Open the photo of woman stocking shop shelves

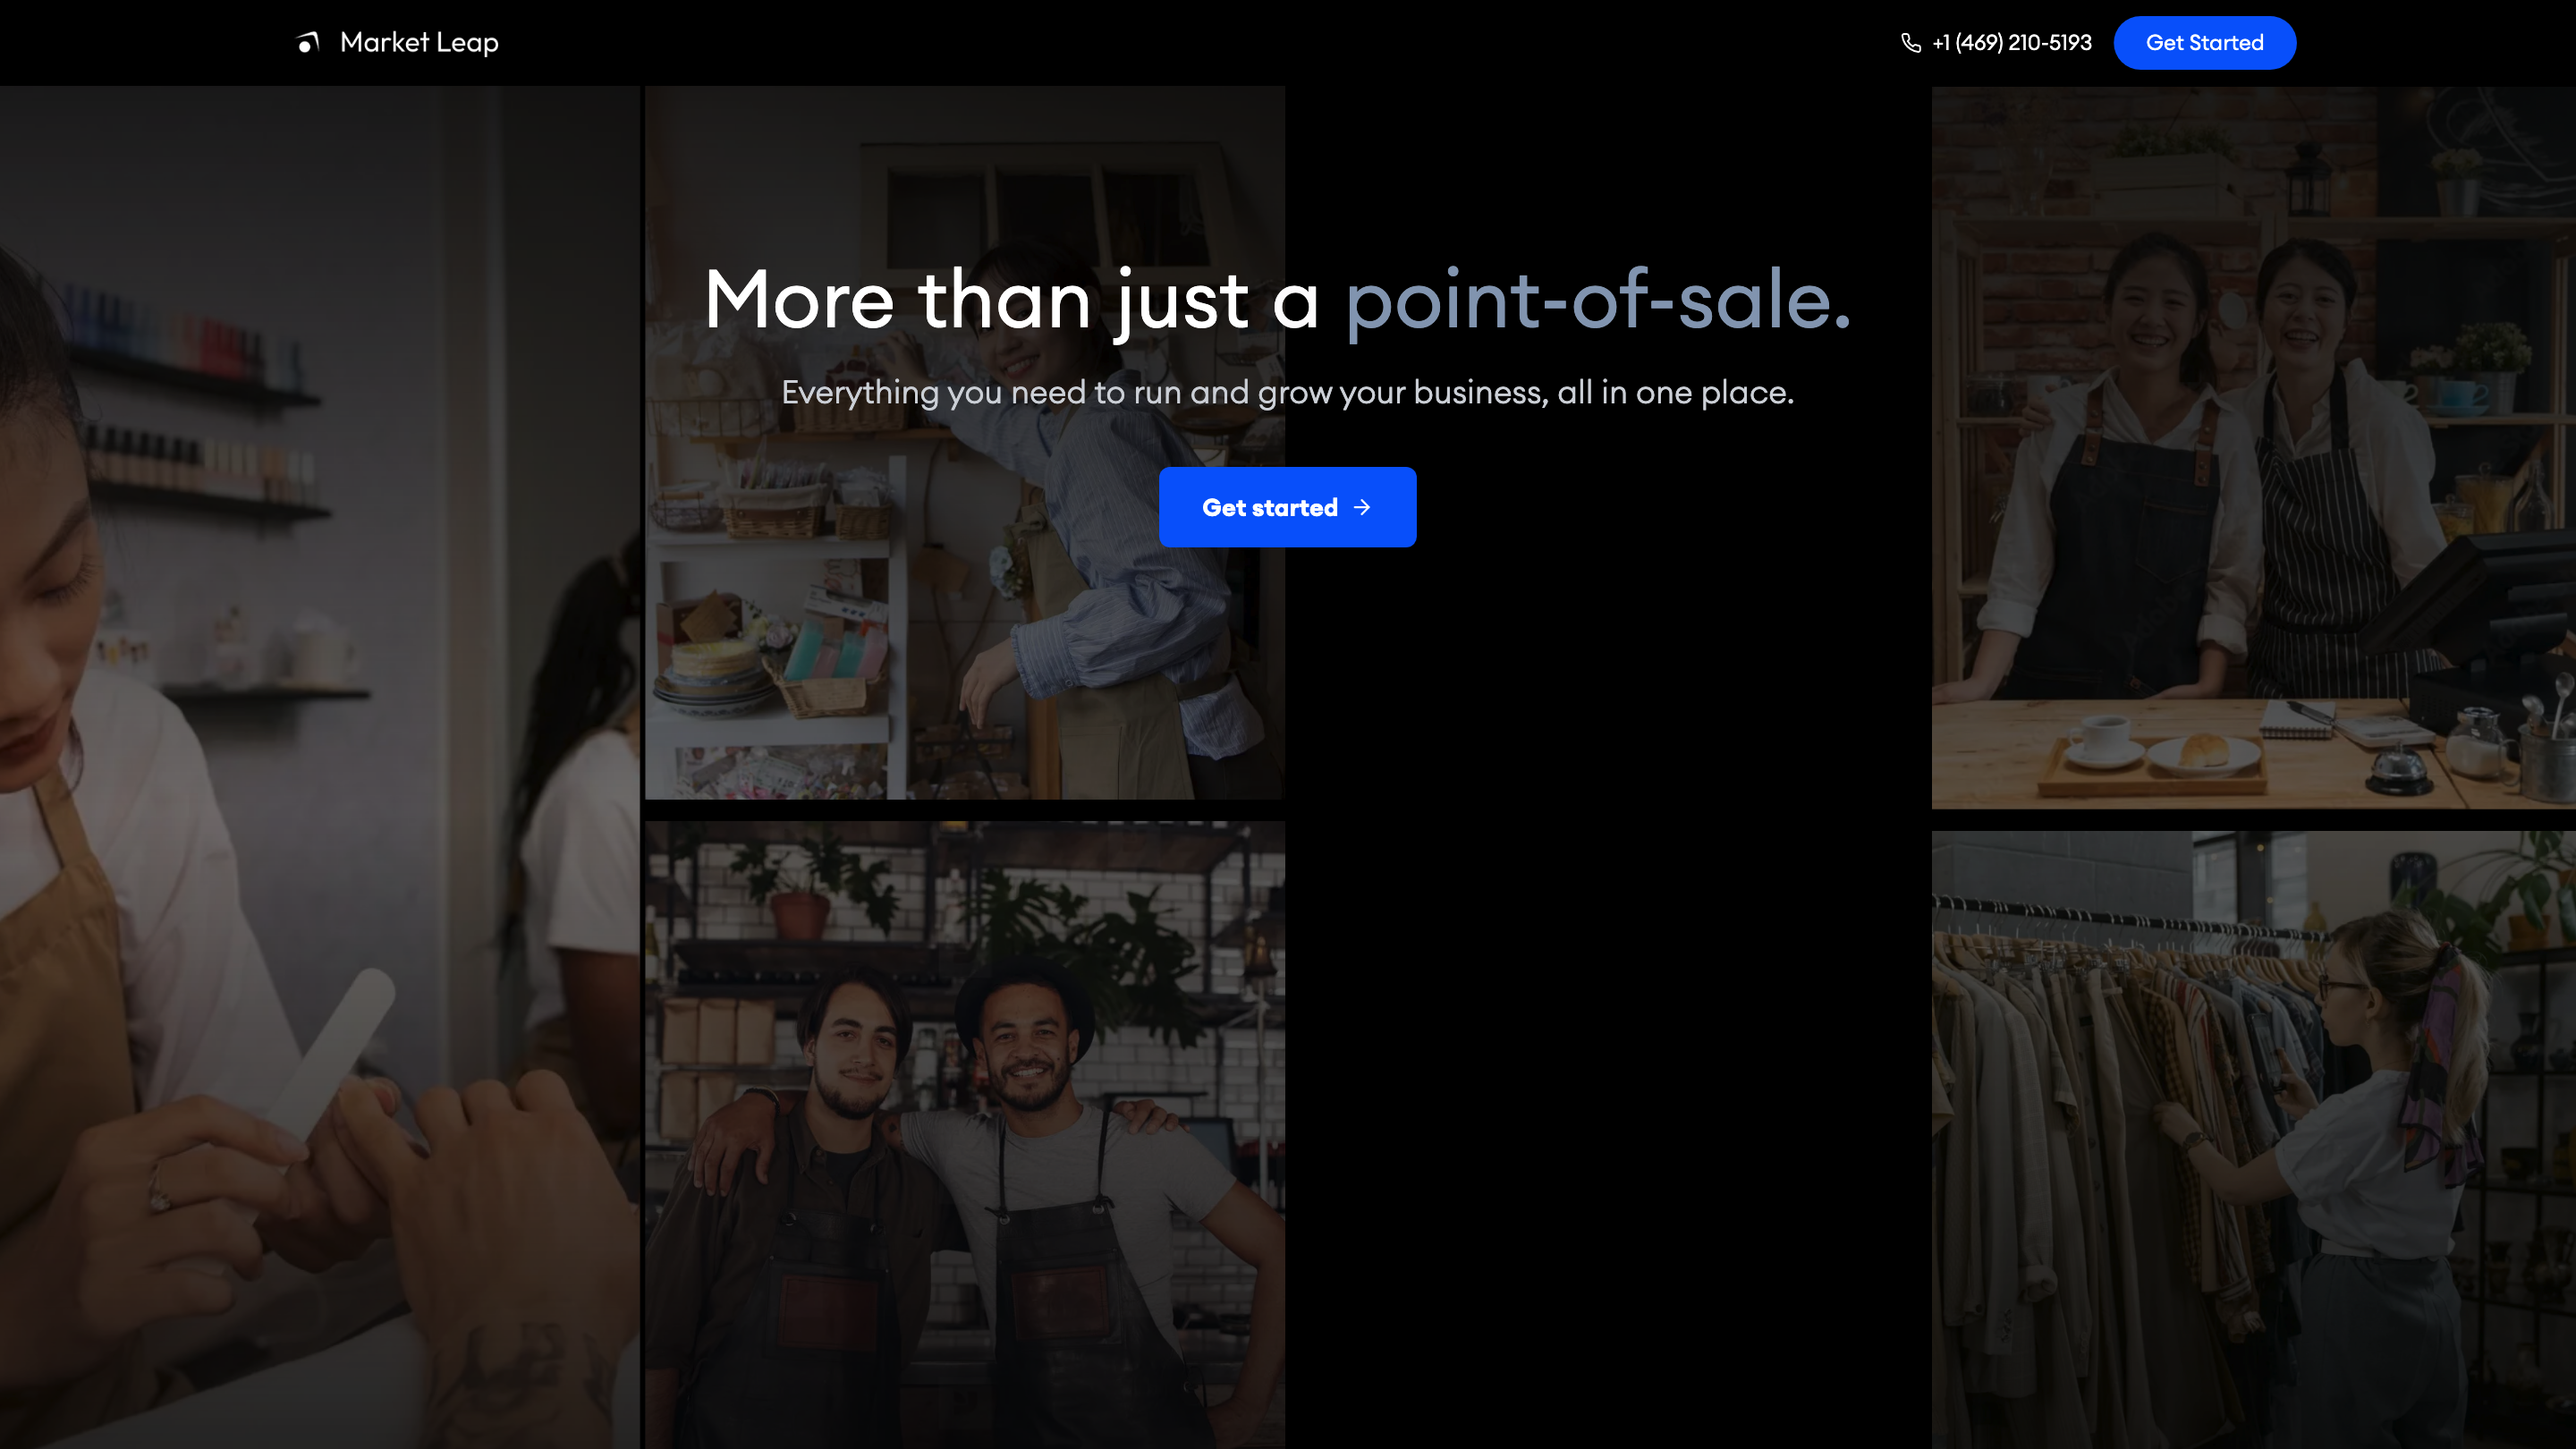click(964, 640)
